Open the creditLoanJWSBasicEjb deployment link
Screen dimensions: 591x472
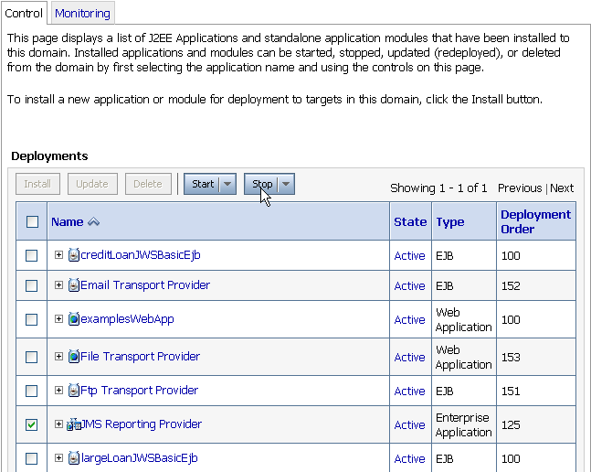click(141, 255)
